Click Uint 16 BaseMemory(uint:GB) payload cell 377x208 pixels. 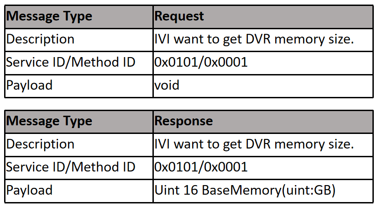pos(263,191)
